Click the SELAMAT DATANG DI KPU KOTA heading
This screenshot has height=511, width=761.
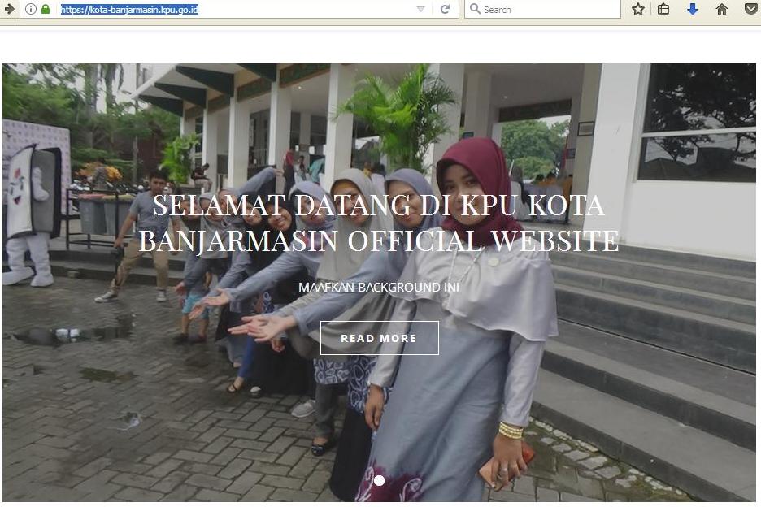point(379,223)
